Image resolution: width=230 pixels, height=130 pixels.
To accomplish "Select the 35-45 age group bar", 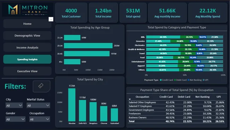I will tap(87, 54).
